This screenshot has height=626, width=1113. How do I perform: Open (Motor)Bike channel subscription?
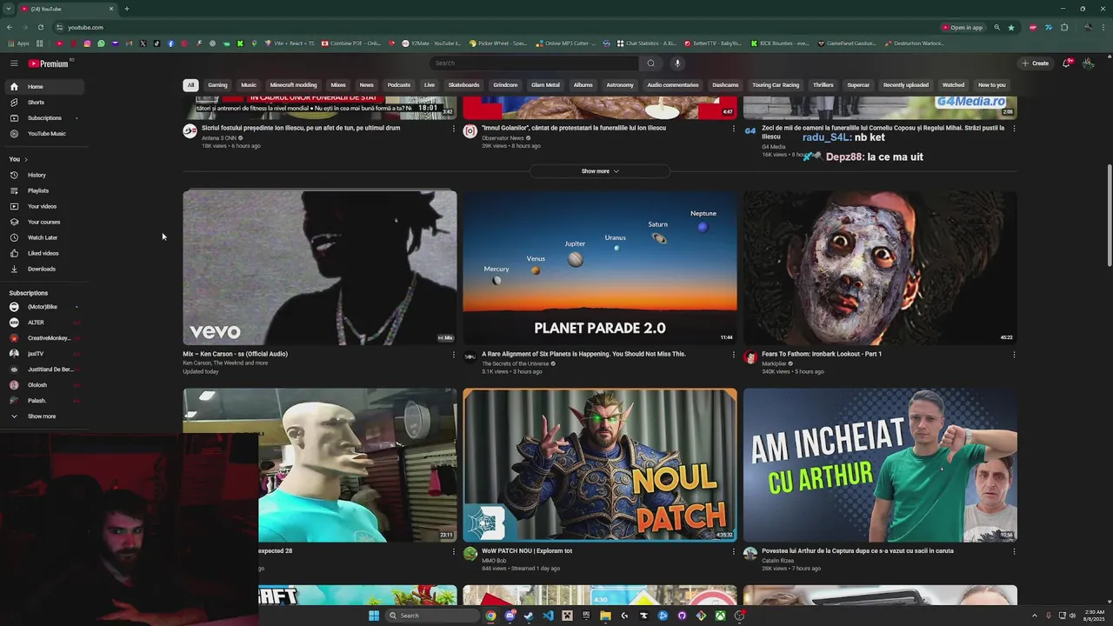[x=43, y=307]
